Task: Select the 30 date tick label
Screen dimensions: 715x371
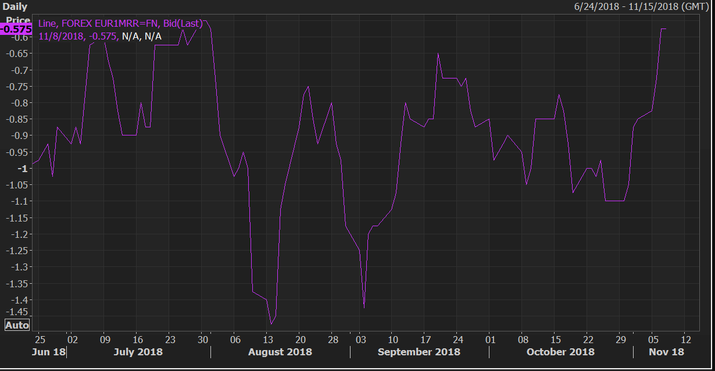Action: pyautogui.click(x=203, y=339)
